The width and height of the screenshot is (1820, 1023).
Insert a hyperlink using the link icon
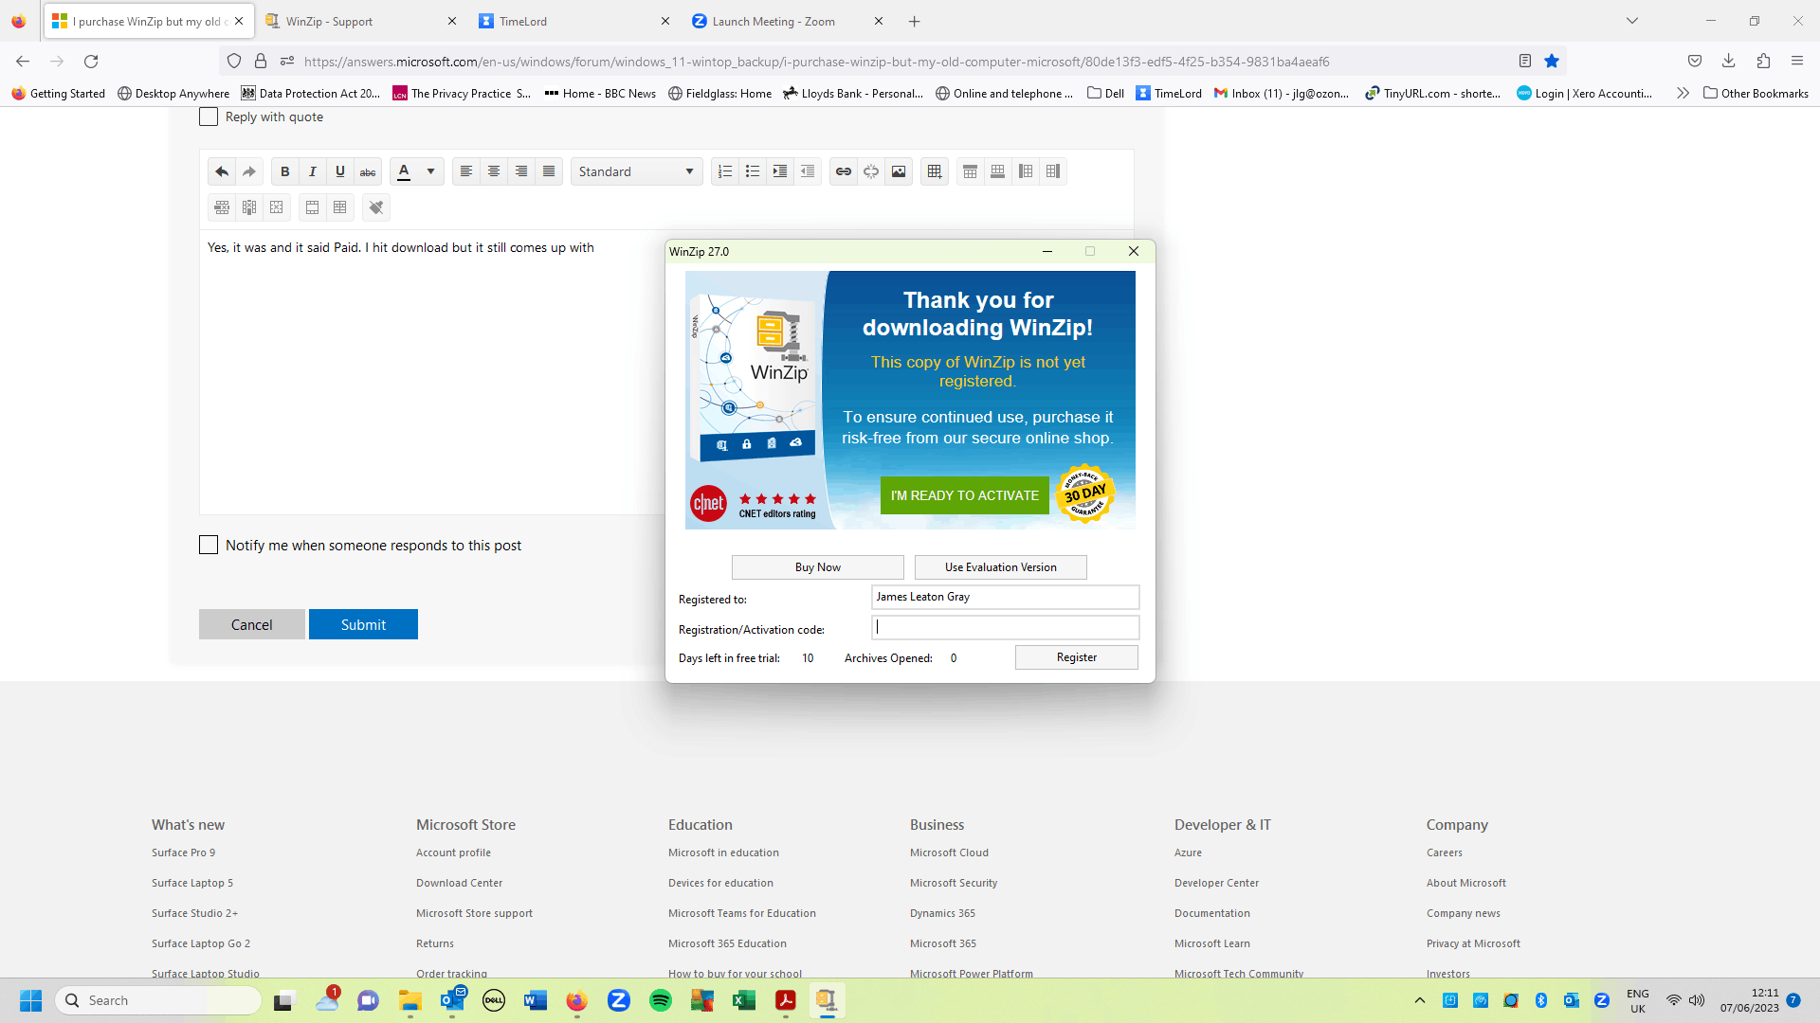pos(843,171)
